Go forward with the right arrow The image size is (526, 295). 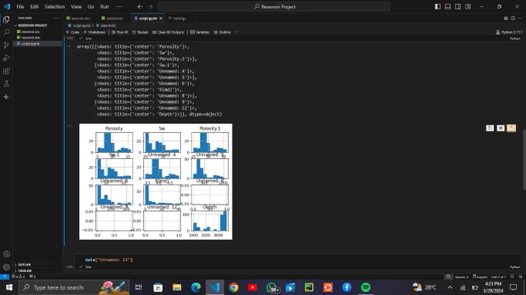tap(150, 7)
